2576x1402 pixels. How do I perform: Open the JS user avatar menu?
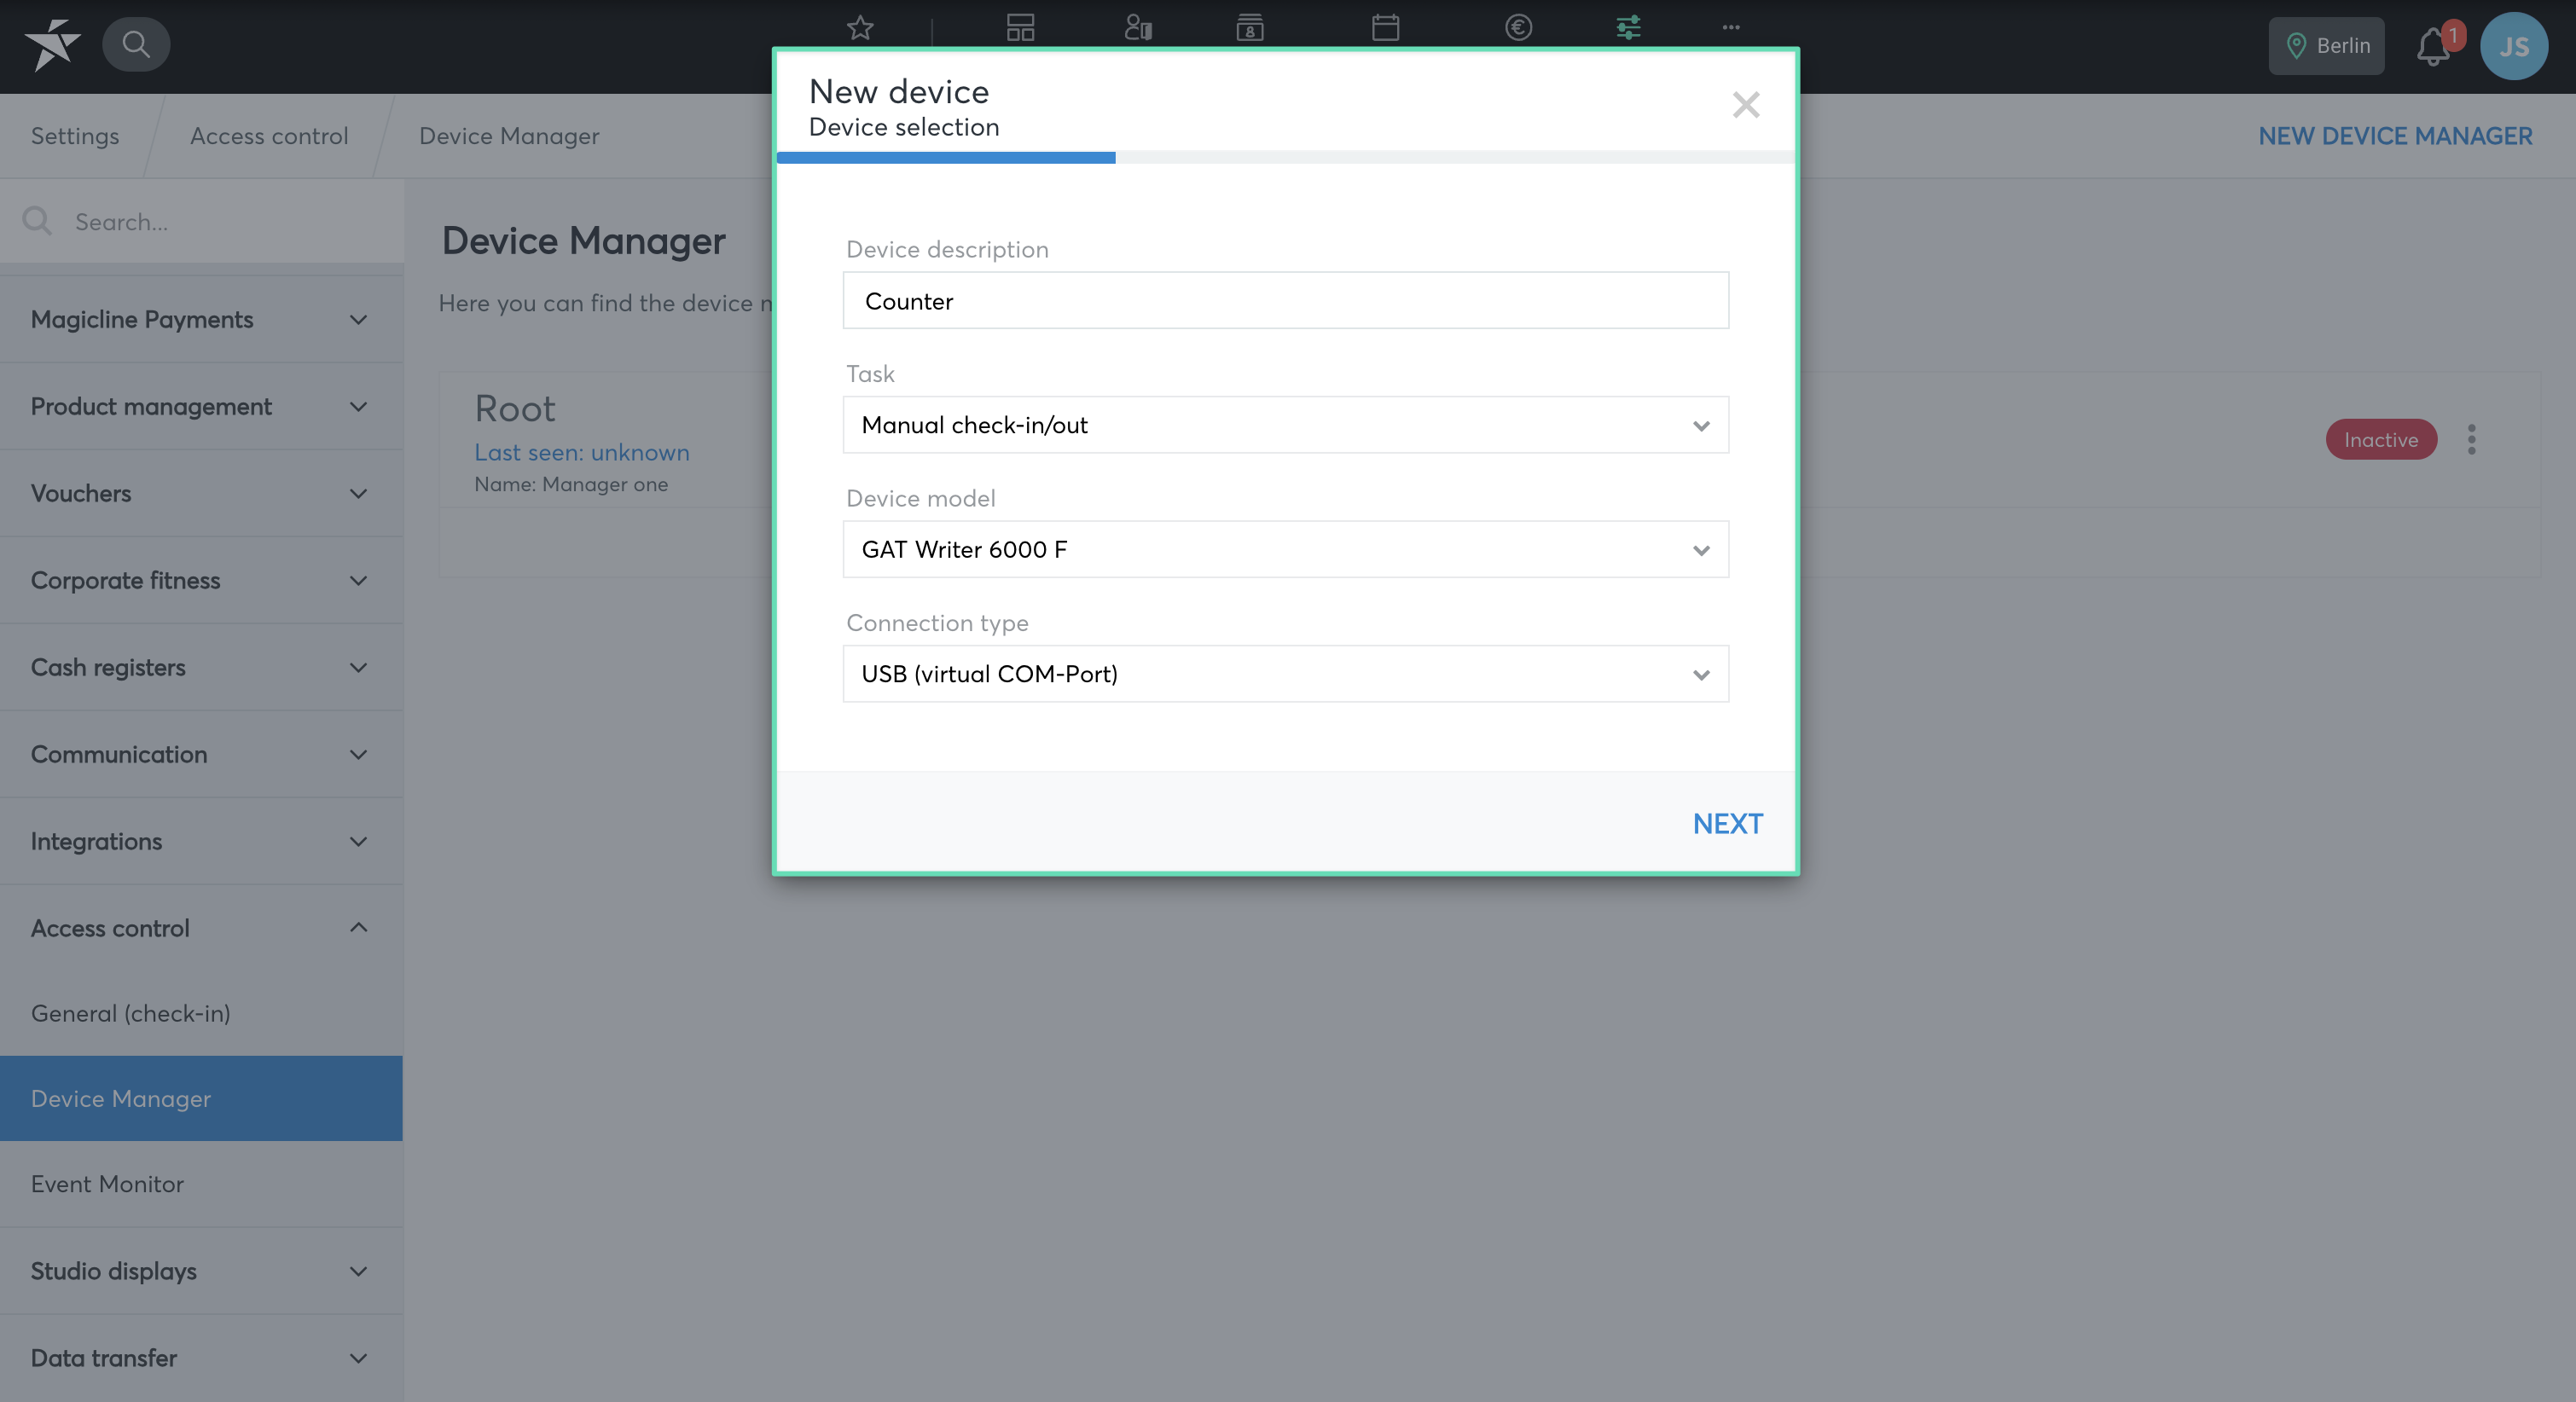point(2514,46)
